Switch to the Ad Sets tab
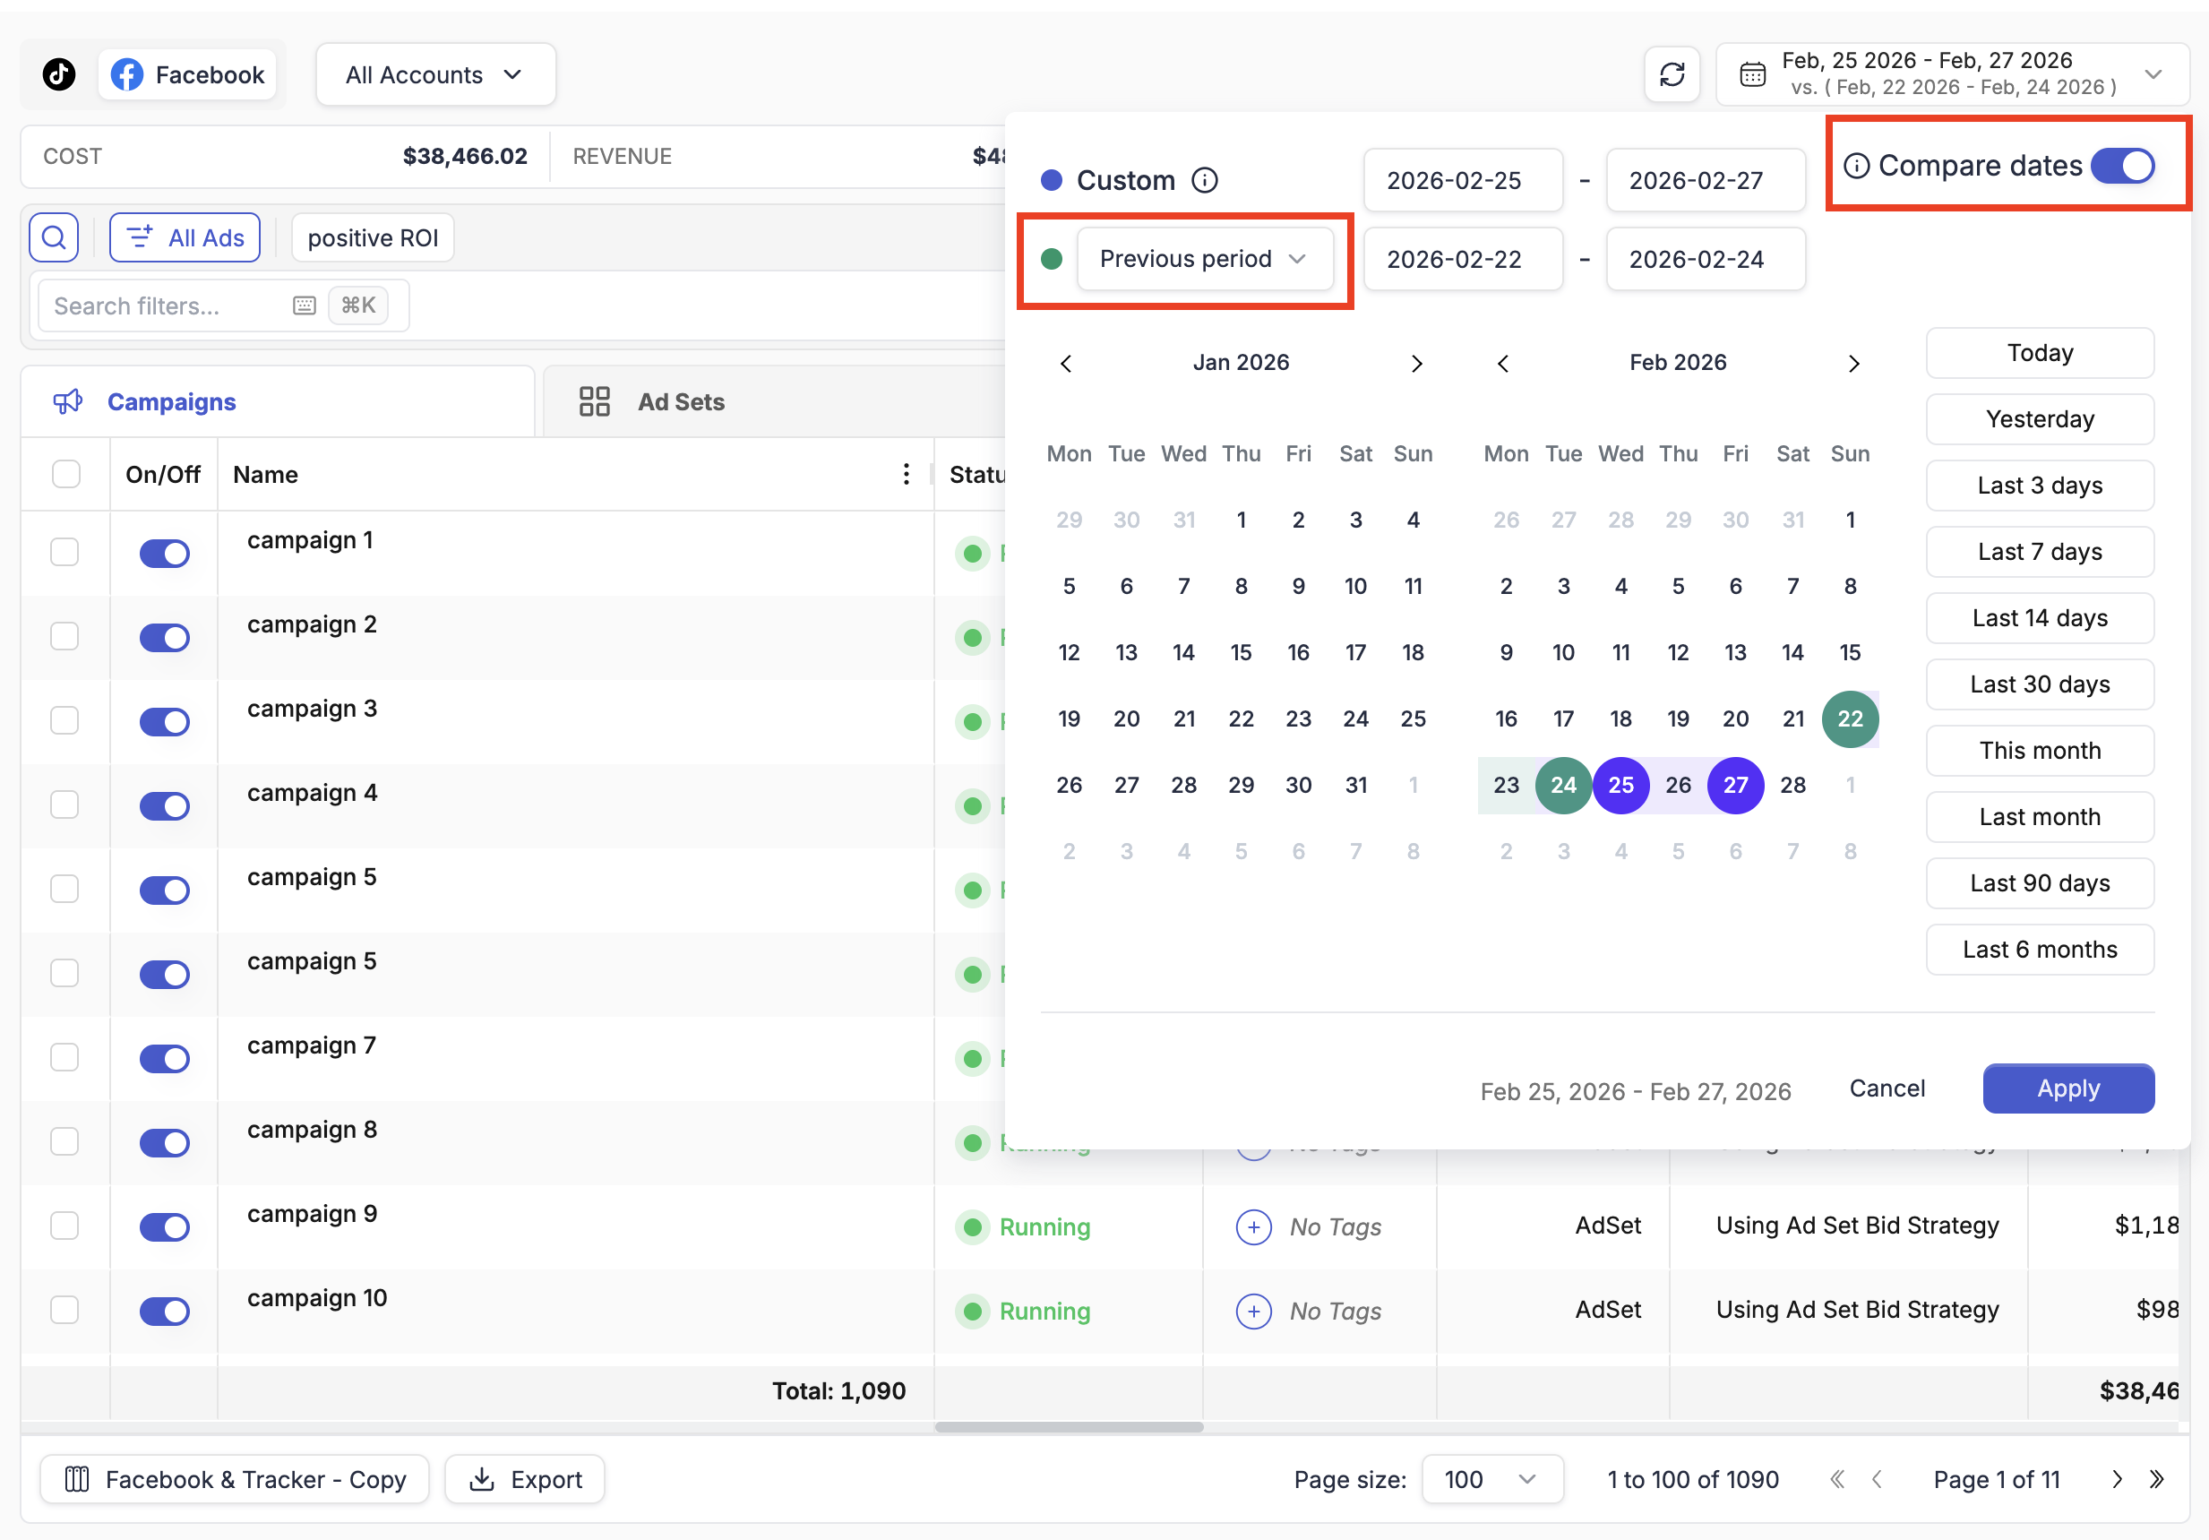This screenshot has height=1540, width=2209. tap(679, 402)
